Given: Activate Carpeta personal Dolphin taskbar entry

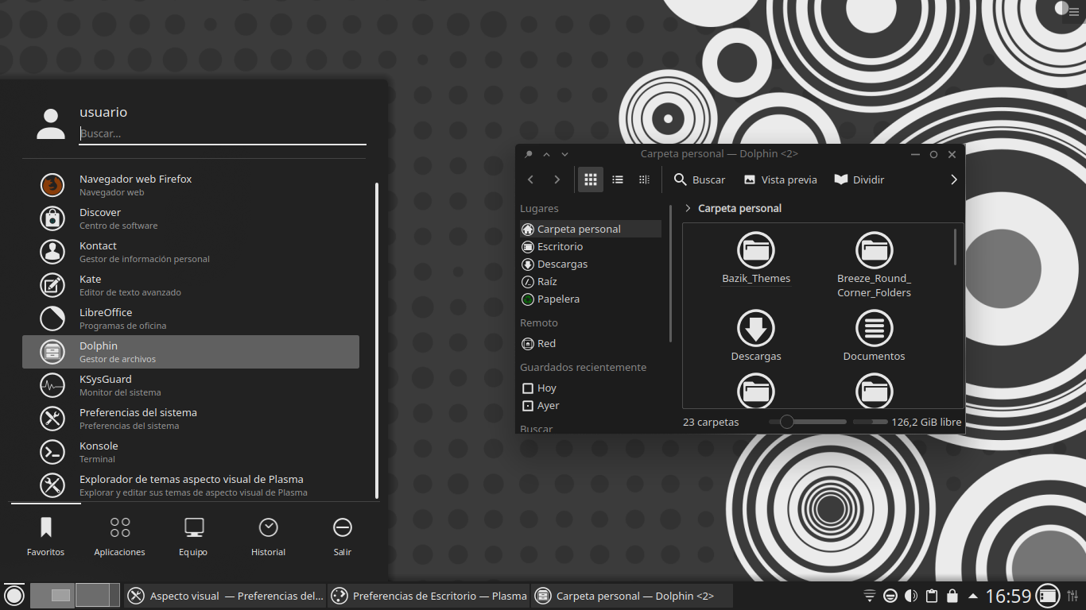Looking at the screenshot, I should (632, 596).
